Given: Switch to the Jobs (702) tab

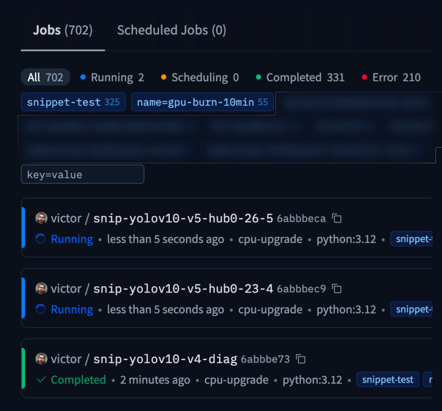Looking at the screenshot, I should click(63, 30).
